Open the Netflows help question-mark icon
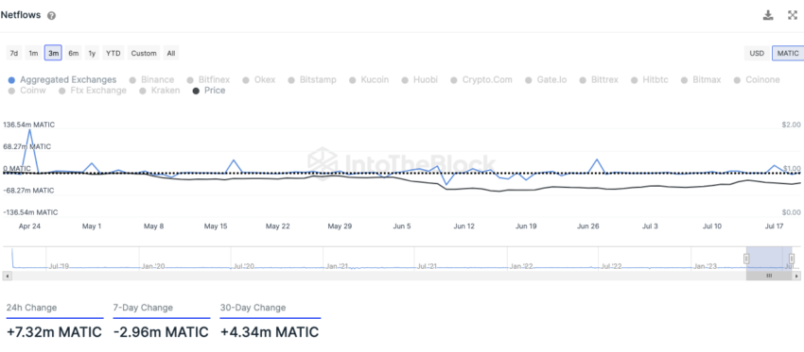The image size is (804, 352). point(51,16)
